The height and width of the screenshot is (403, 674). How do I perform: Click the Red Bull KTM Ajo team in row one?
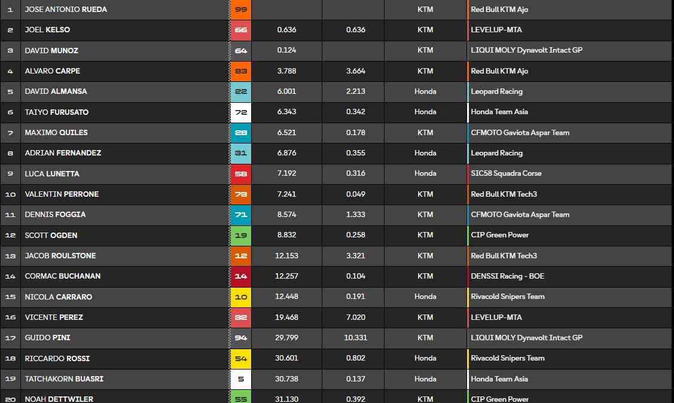coord(499,10)
